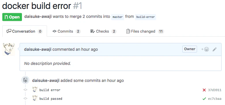This screenshot has width=225, height=105.
Task: Open the build error commit message
Action: tap(50, 90)
